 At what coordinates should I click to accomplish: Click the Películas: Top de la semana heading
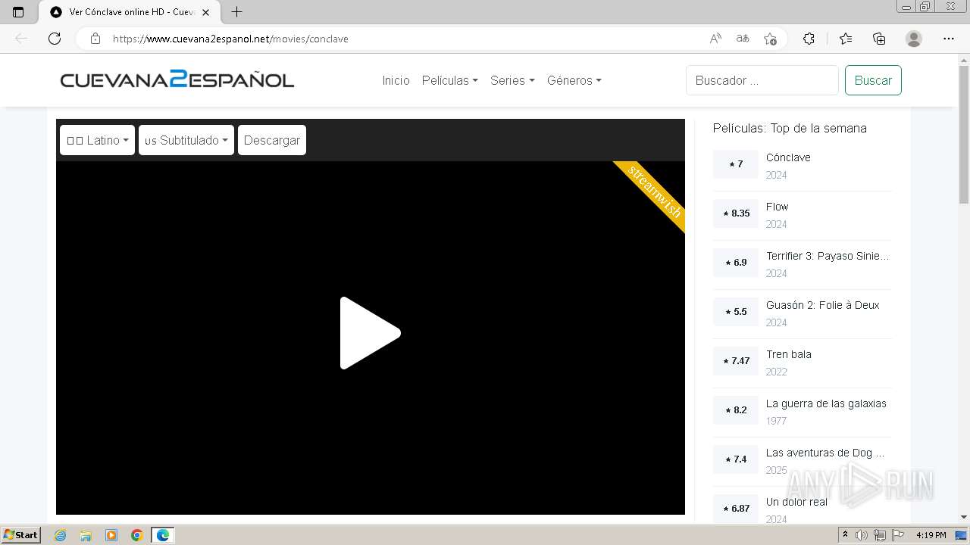pyautogui.click(x=790, y=128)
